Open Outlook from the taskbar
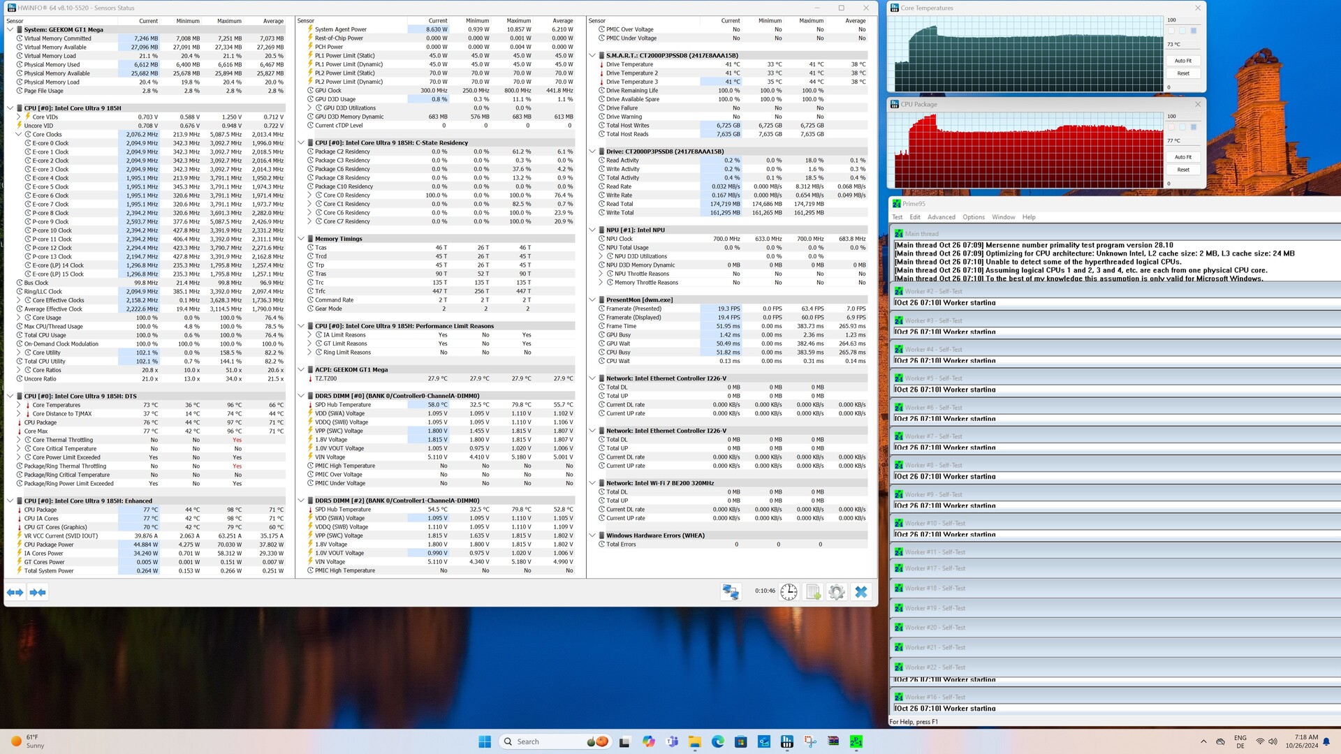This screenshot has height=754, width=1341. tap(764, 741)
